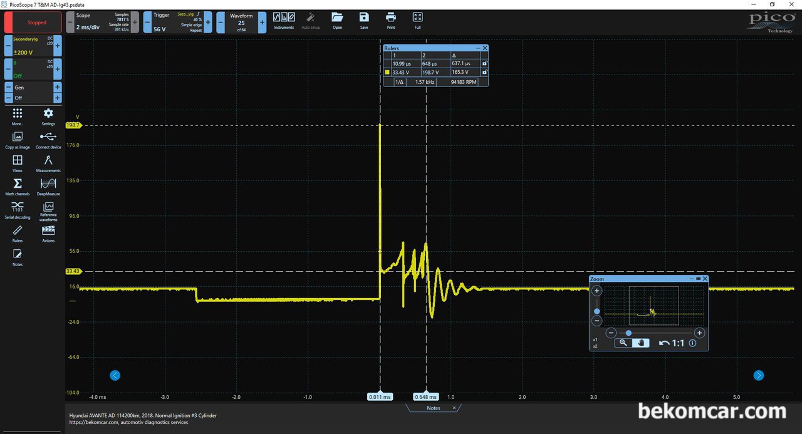802x434 pixels.
Task: Zoom in vertically with plus button
Action: pos(597,291)
